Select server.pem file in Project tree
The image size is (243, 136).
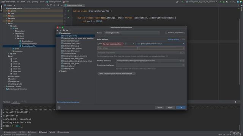[x=17, y=71]
